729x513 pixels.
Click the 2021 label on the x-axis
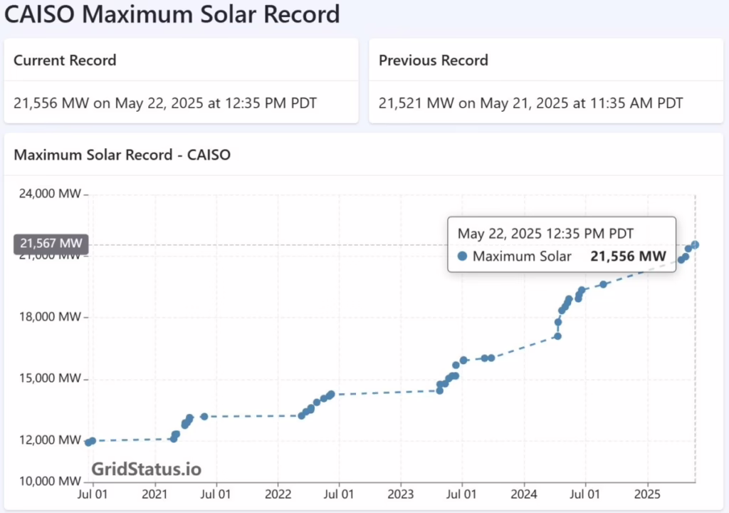tap(155, 494)
